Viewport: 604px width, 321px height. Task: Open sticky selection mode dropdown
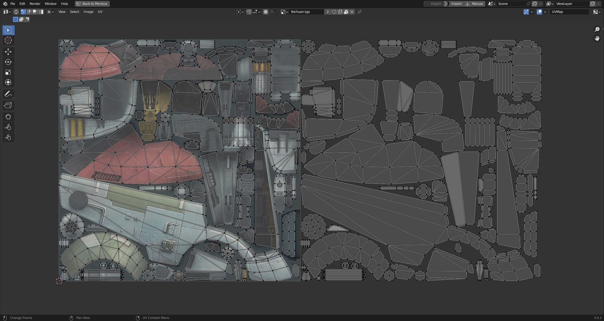click(x=50, y=12)
